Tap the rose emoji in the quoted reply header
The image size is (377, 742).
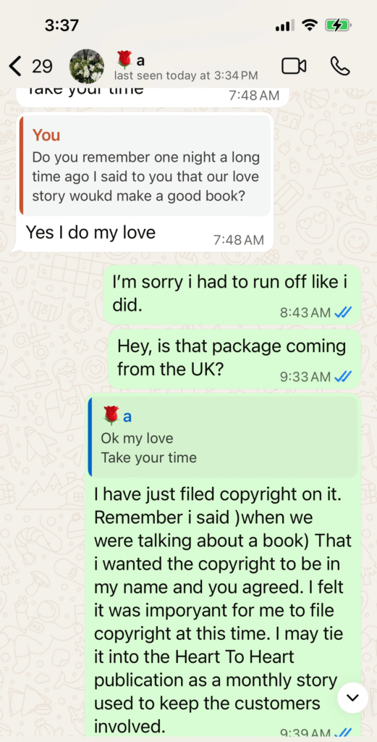click(110, 416)
